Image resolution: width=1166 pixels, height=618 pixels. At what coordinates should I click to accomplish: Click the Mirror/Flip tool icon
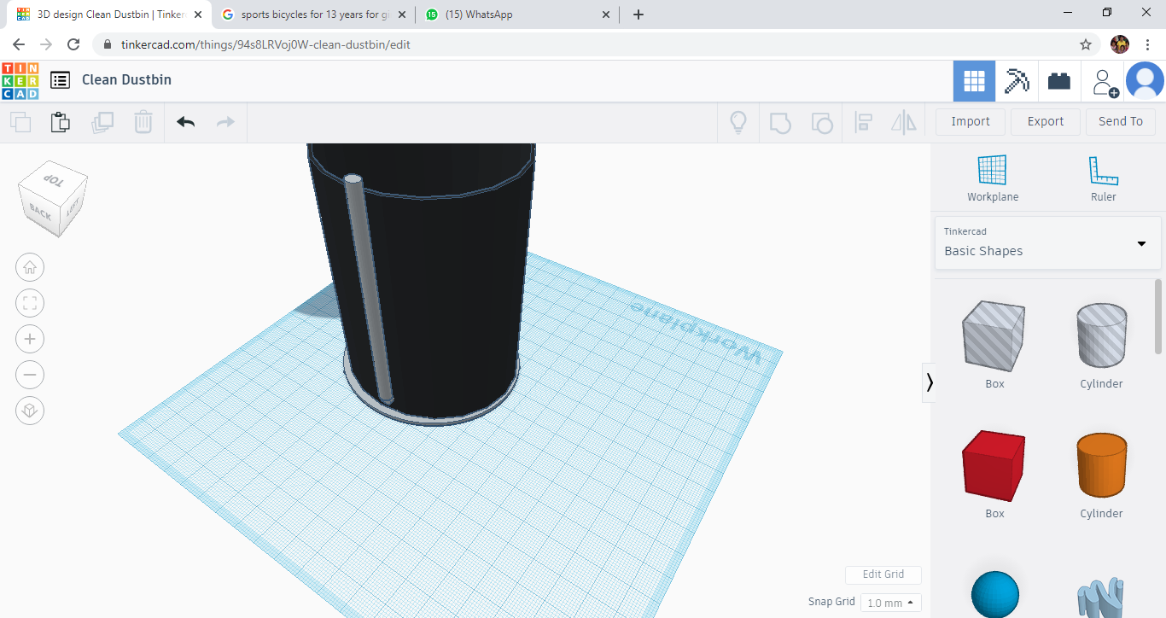click(903, 122)
